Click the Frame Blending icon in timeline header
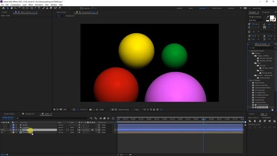Screen dimensions: 277x156 (104, 118)
